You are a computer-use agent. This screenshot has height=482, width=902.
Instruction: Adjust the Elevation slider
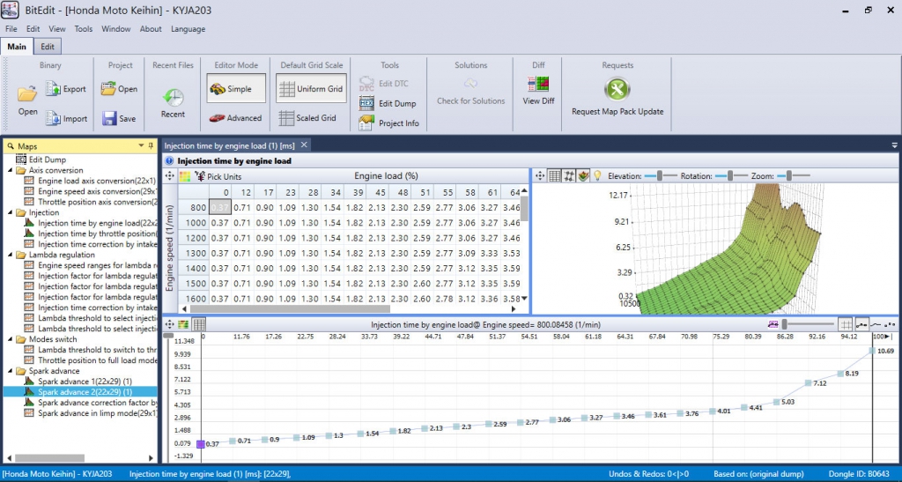[x=660, y=176]
